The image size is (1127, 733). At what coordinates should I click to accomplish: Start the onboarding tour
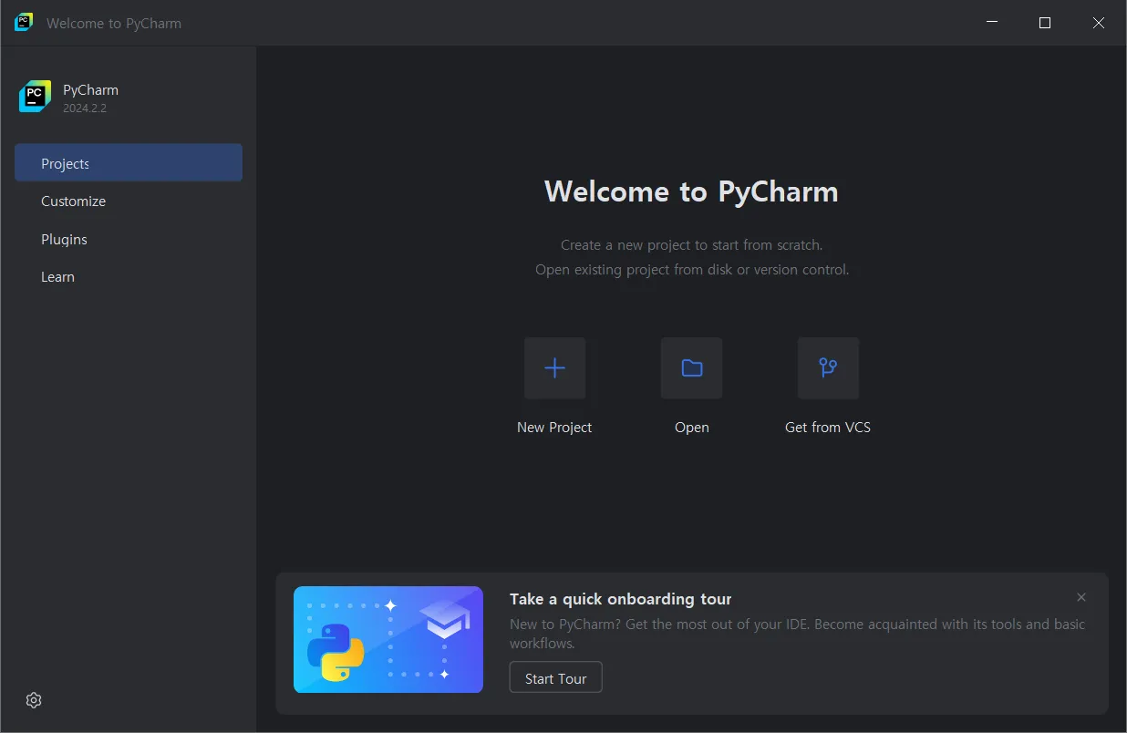click(x=555, y=678)
